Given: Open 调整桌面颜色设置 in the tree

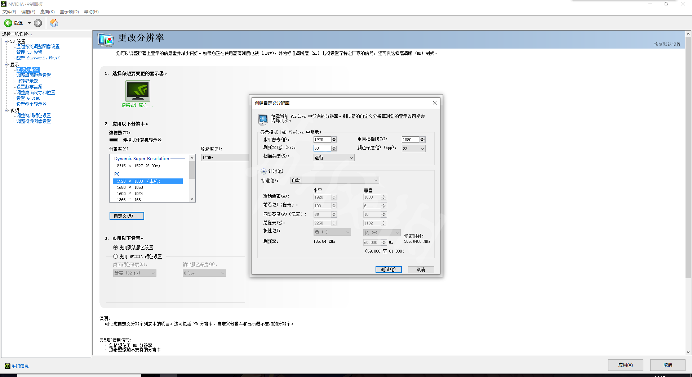Looking at the screenshot, I should pos(34,75).
